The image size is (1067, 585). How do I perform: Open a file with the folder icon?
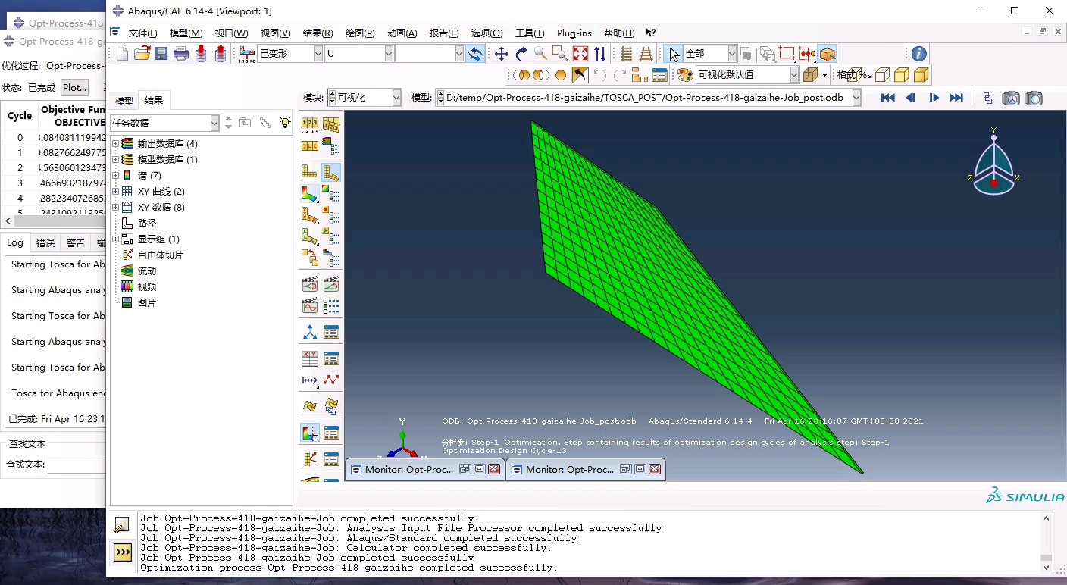tap(142, 54)
